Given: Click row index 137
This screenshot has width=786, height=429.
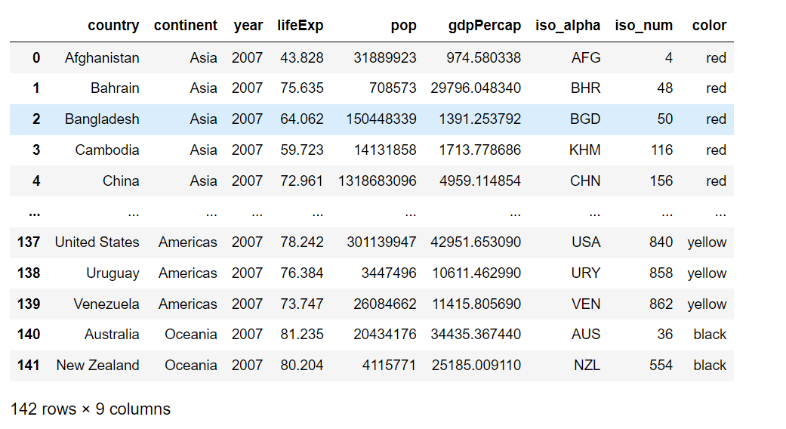Looking at the screenshot, I should point(28,242).
